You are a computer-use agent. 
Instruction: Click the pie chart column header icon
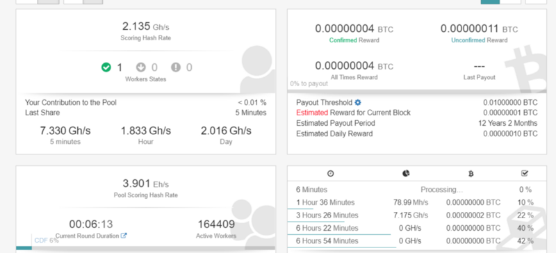click(x=406, y=174)
